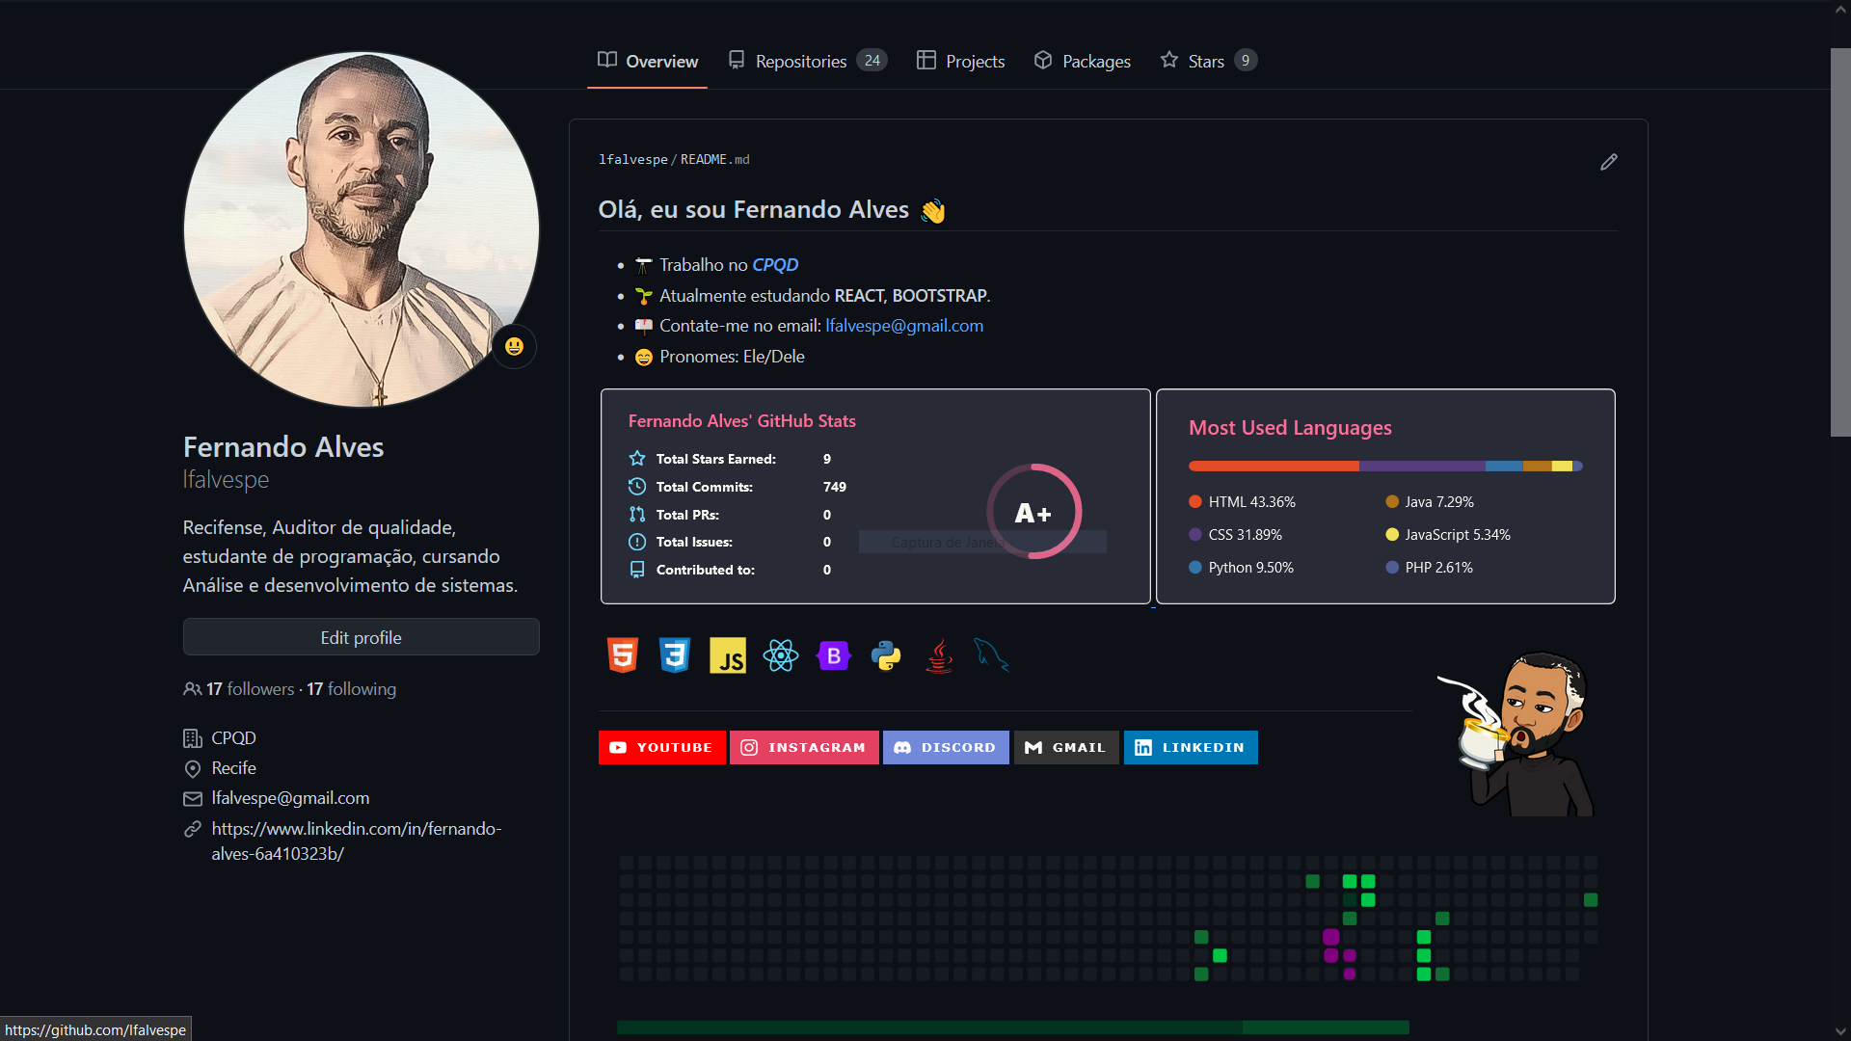
Task: Open the YouTube badge link
Action: click(x=661, y=747)
